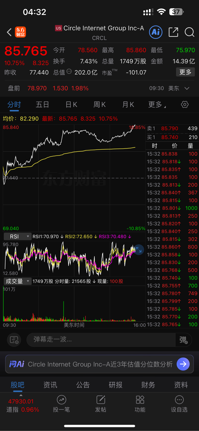Tap the CRCL ticker symbol
Image resolution: width=199 pixels, height=431 pixels.
[x=99, y=38]
